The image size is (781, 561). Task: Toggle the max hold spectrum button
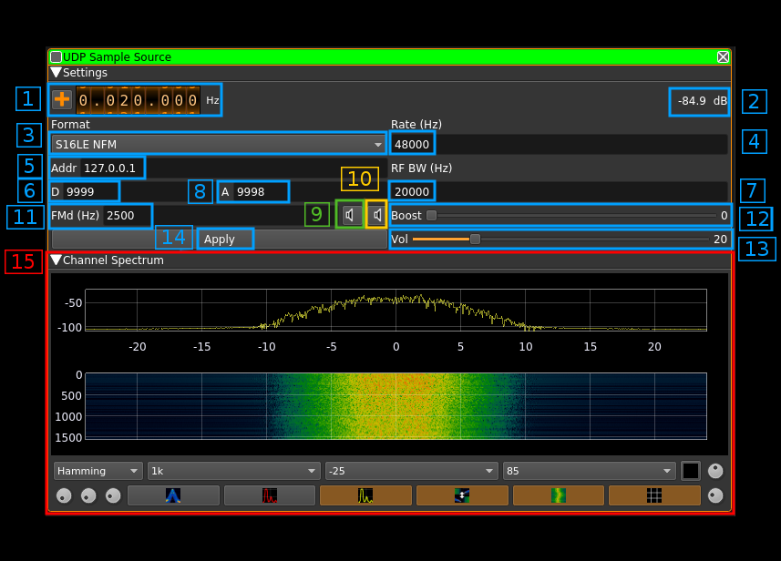[269, 495]
